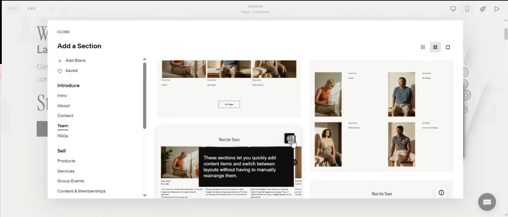Choose team layout with Full Team button
508x217 pixels.
click(229, 88)
